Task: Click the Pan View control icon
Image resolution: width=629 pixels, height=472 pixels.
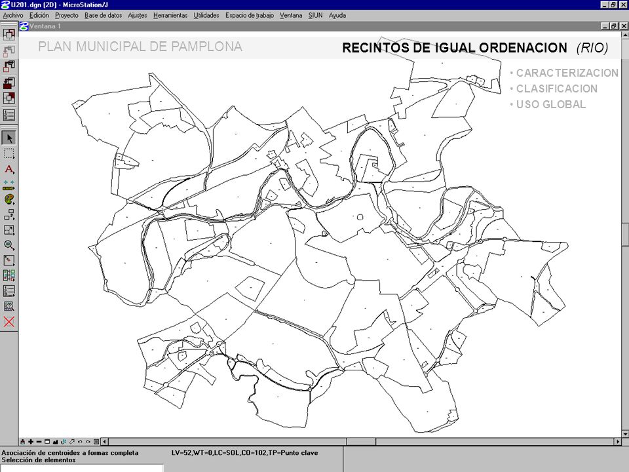Action: point(72,441)
